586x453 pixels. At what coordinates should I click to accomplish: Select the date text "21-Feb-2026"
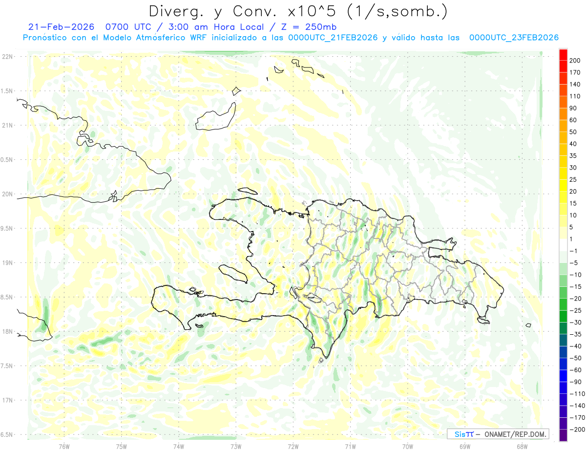tap(62, 27)
